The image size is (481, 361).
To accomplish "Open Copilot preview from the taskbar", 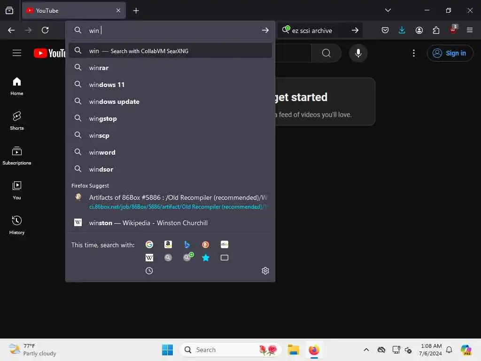I will (466, 350).
